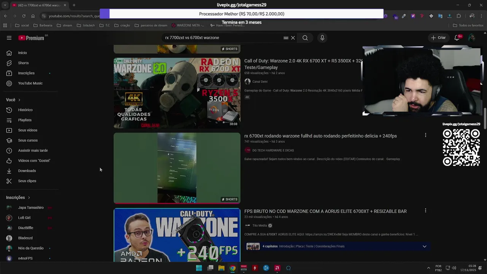Open account avatar menu
The height and width of the screenshot is (274, 487).
pos(472,38)
